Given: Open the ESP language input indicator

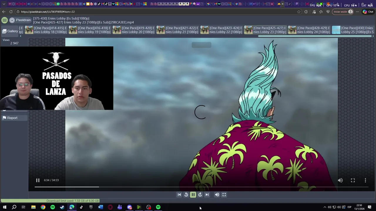Looking at the screenshot, I should pos(349,207).
